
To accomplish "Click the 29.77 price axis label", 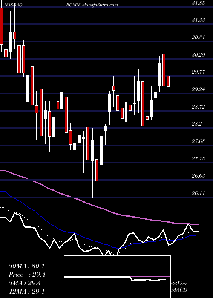I will click(199, 72).
